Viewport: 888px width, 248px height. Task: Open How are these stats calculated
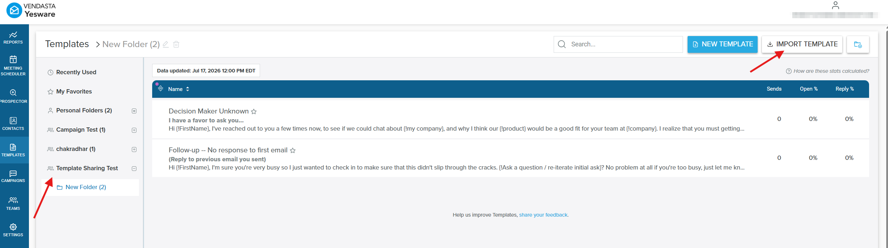click(831, 71)
